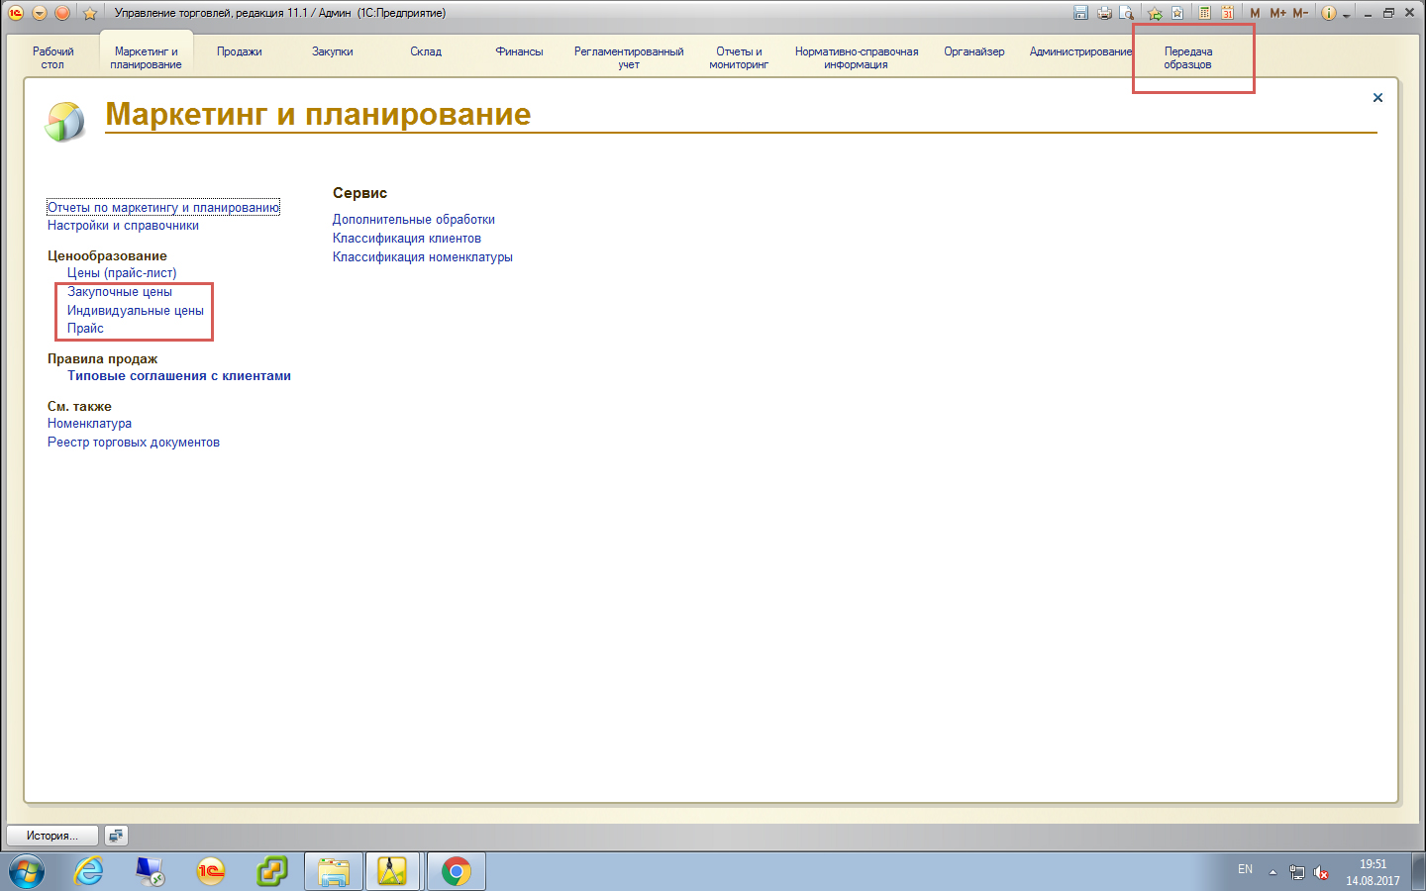This screenshot has height=891, width=1426.
Task: Open the Финансы section tab
Action: click(519, 51)
